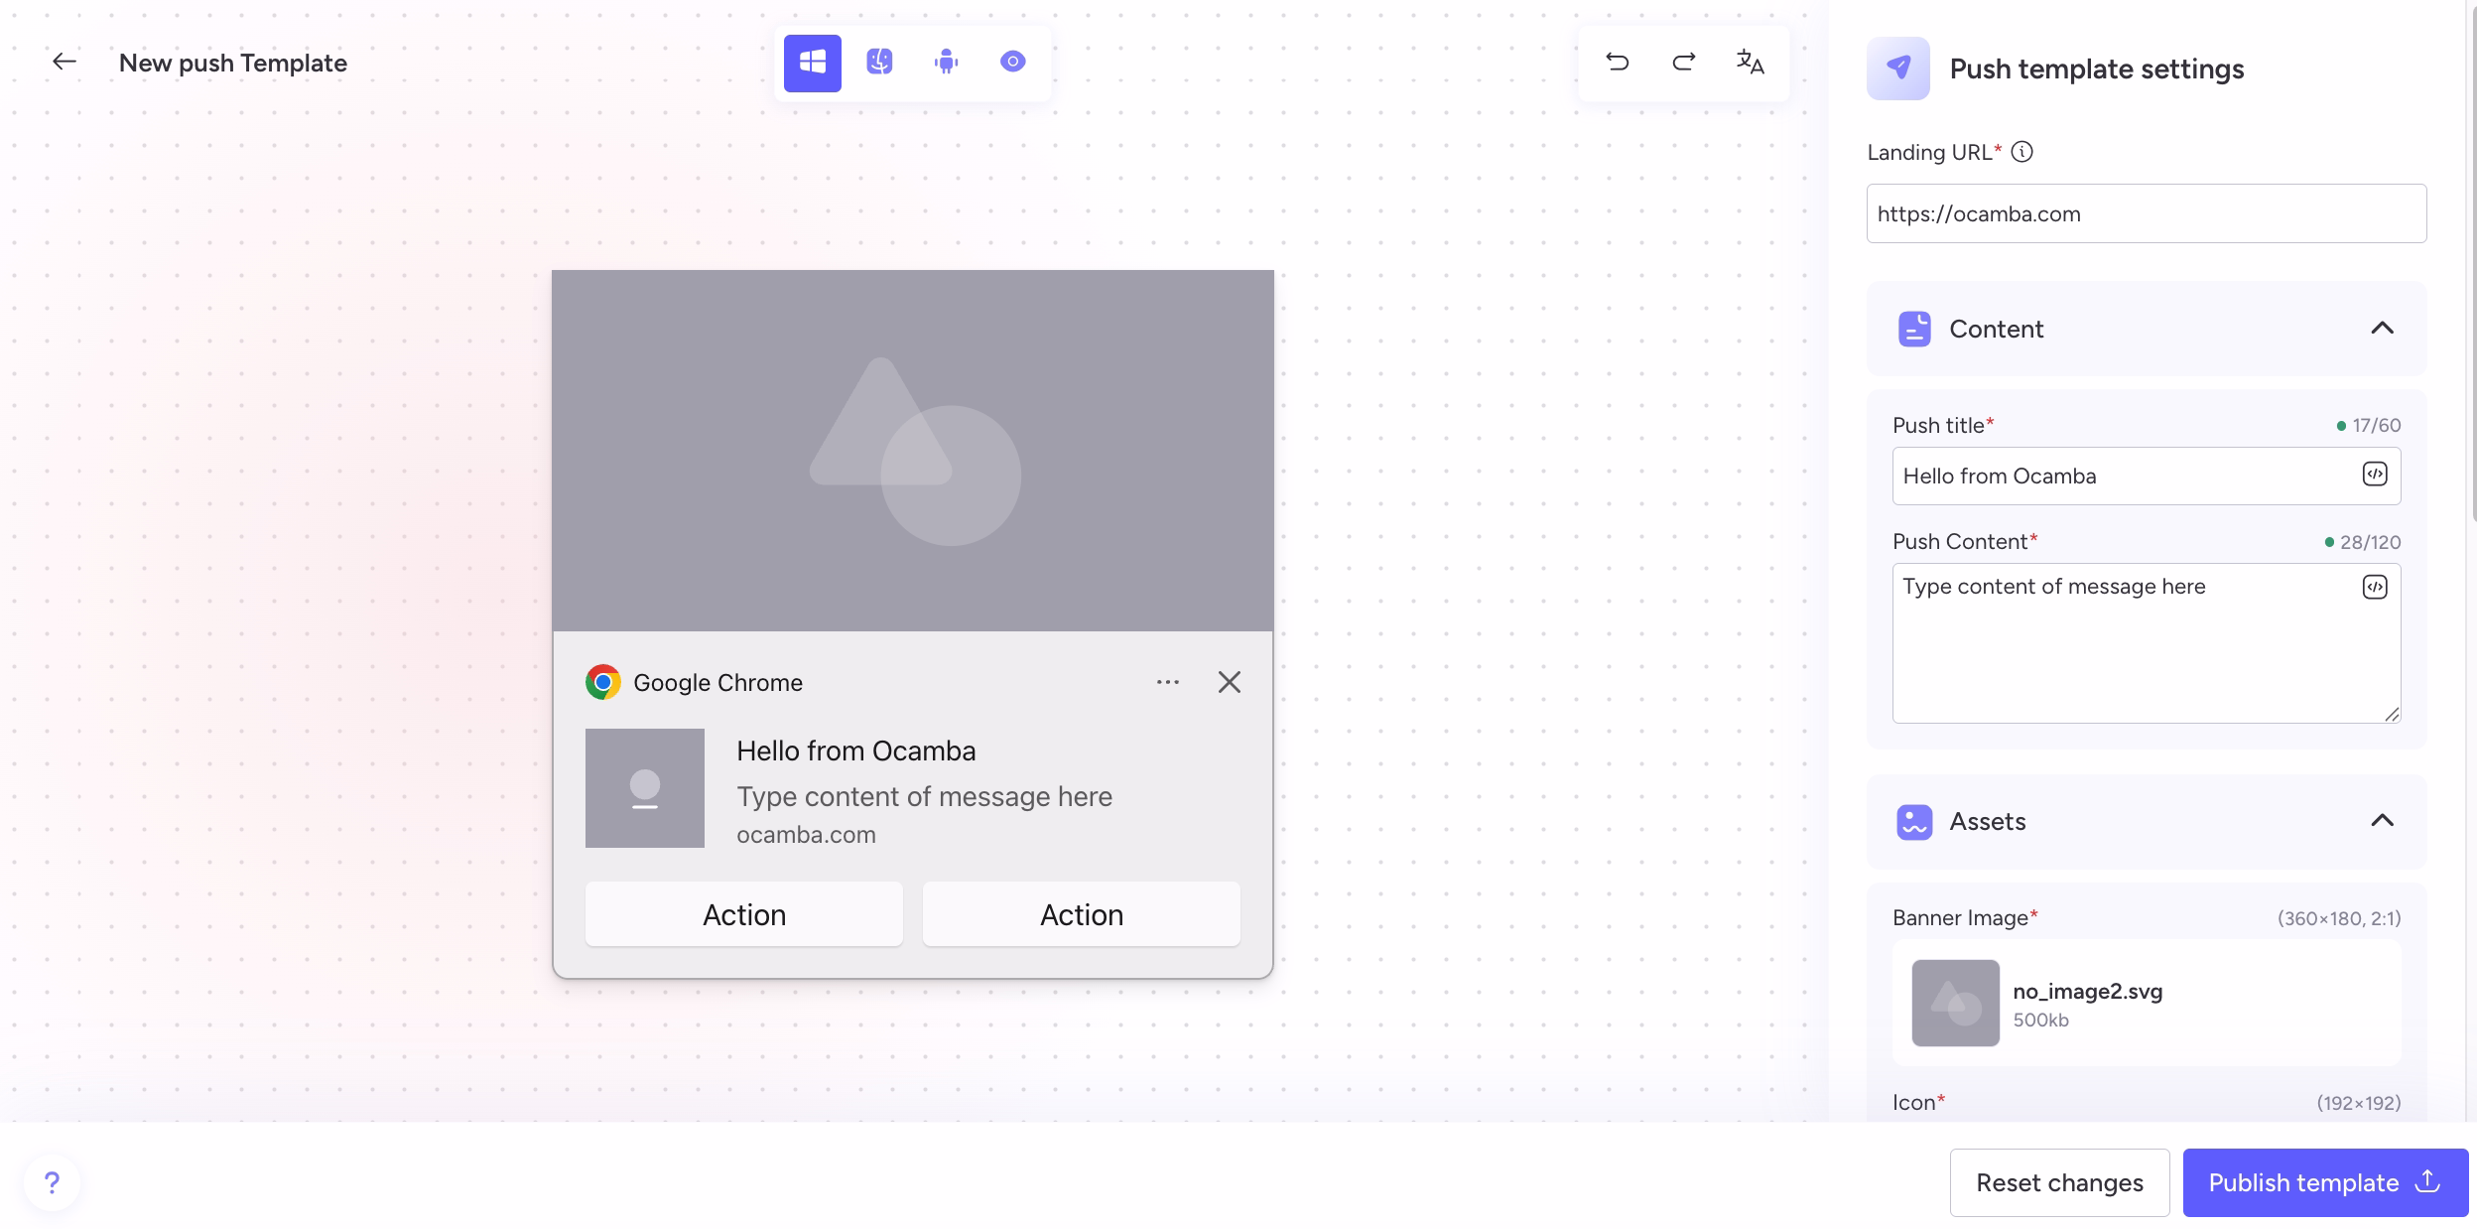Edit the Landing URL field
The height and width of the screenshot is (1229, 2477).
click(x=2145, y=212)
